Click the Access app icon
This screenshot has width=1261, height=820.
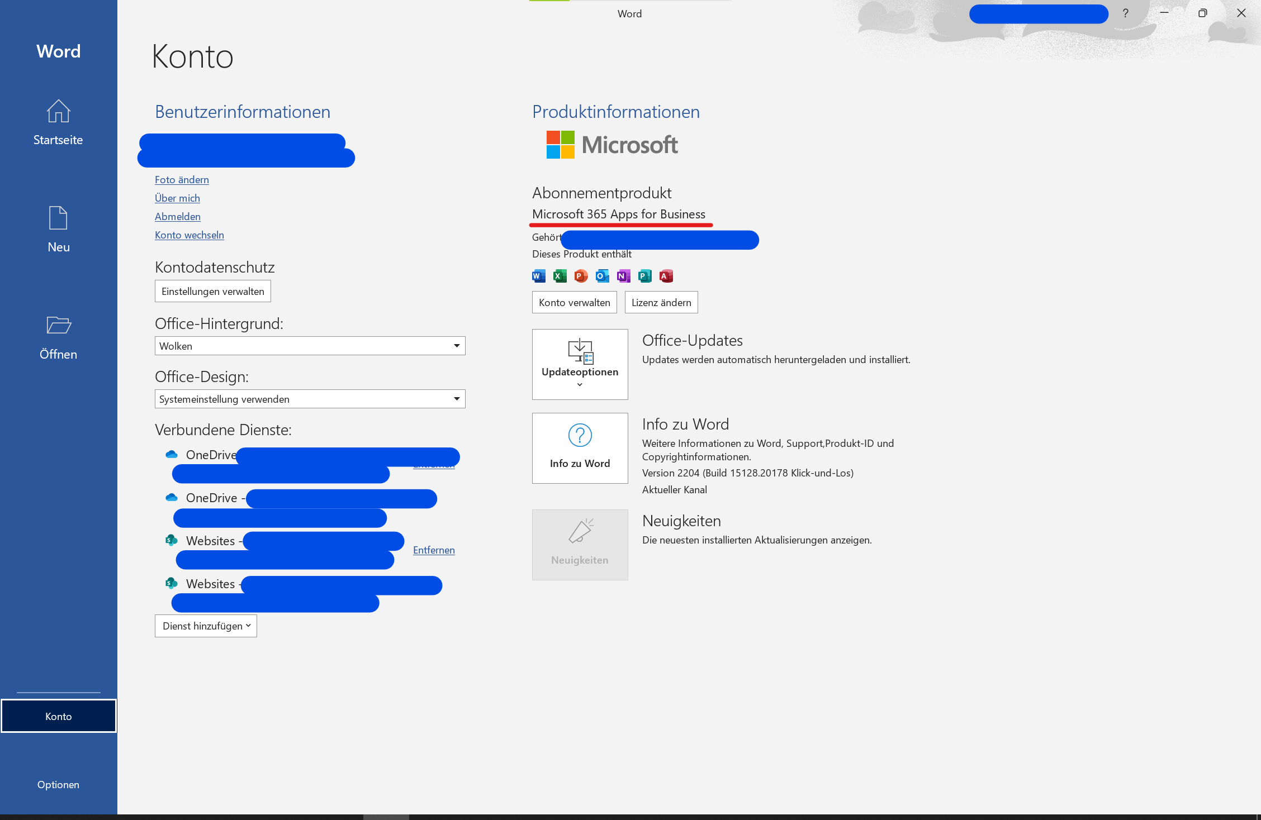tap(666, 276)
